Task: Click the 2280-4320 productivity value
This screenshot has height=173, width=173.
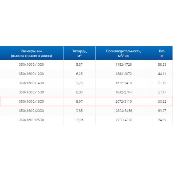Action: (124, 120)
